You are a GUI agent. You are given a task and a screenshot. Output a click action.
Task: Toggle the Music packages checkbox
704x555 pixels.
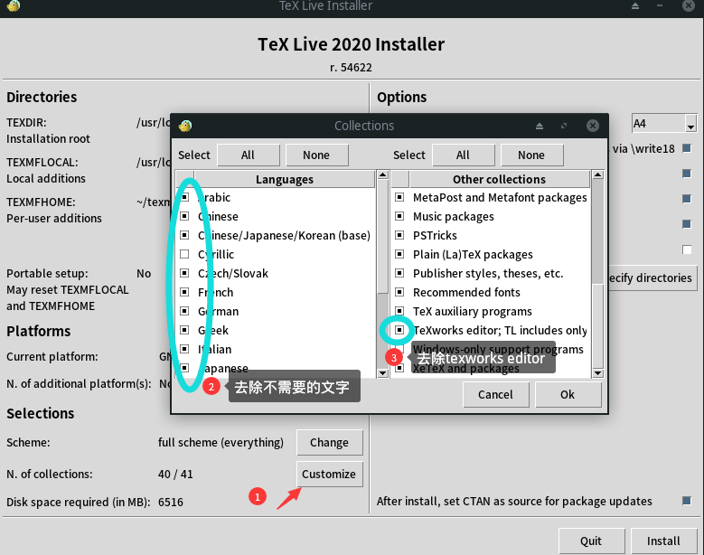point(399,216)
